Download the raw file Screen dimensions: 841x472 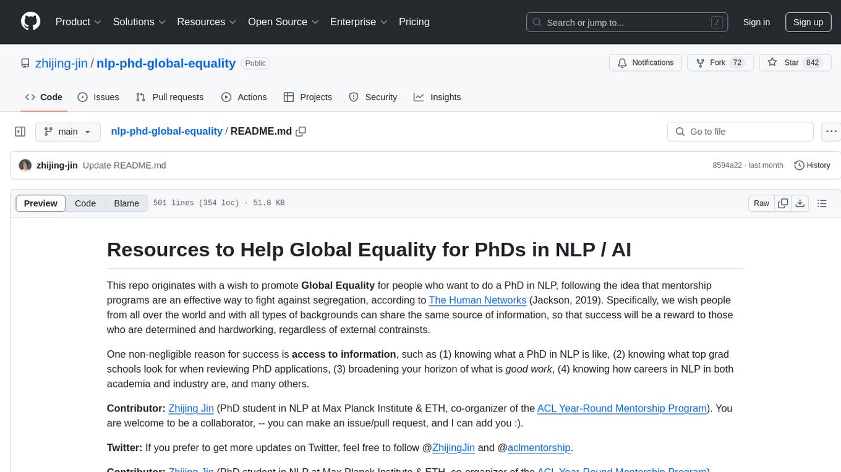coord(800,203)
